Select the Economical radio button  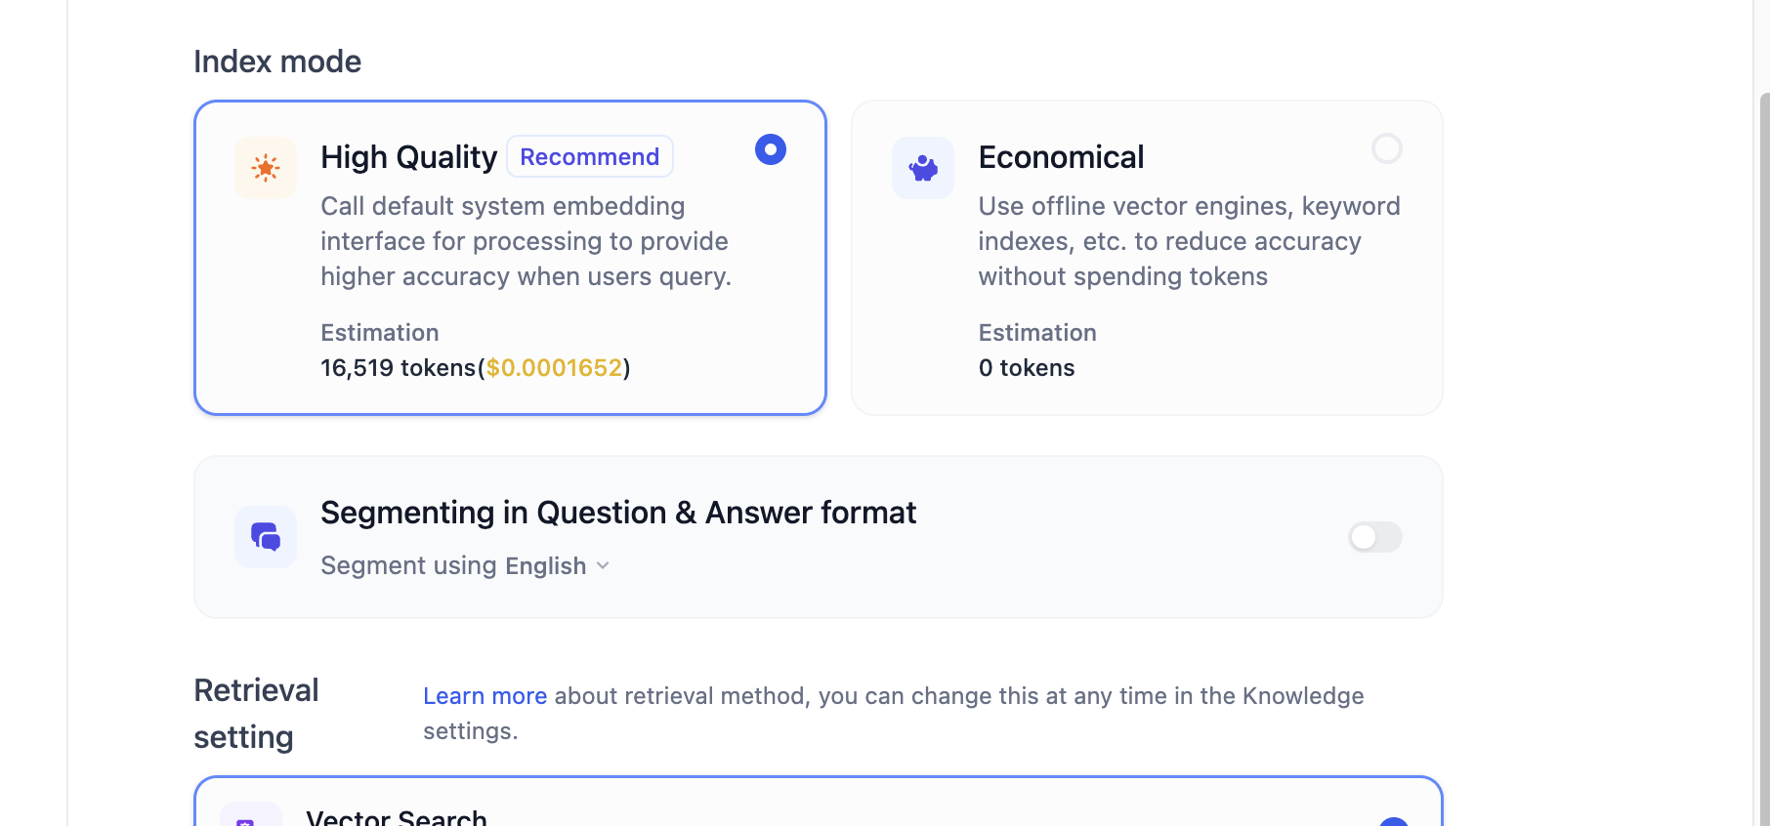(x=1387, y=148)
